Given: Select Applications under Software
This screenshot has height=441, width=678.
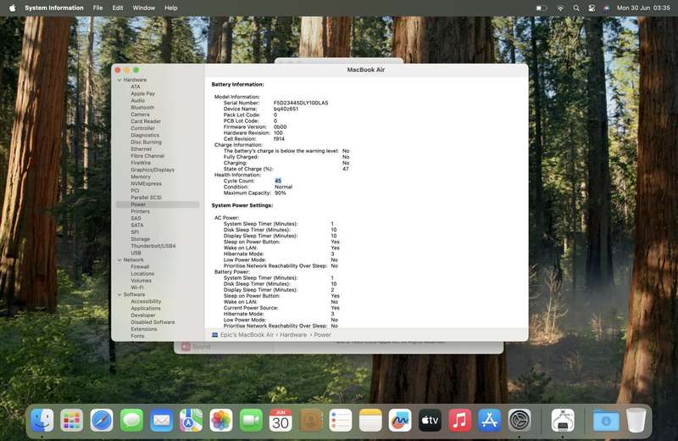Looking at the screenshot, I should pos(146,308).
